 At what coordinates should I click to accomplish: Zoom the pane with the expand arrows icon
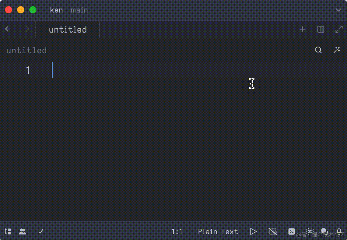tap(339, 29)
